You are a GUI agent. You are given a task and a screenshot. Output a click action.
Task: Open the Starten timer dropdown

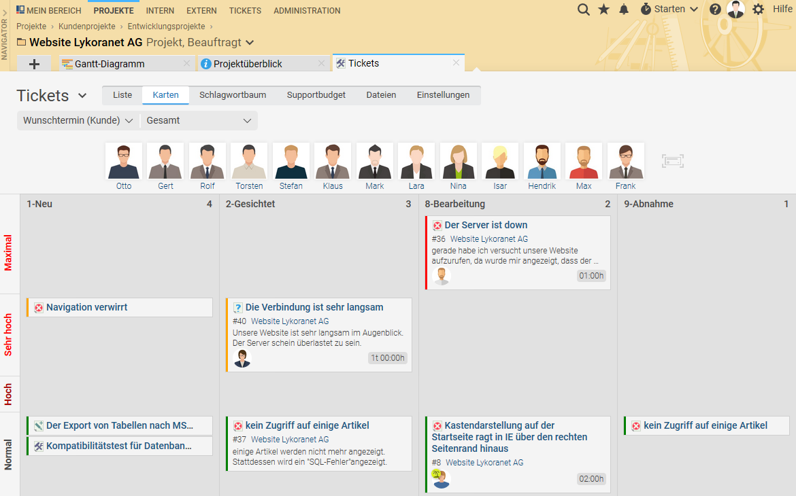tap(669, 9)
